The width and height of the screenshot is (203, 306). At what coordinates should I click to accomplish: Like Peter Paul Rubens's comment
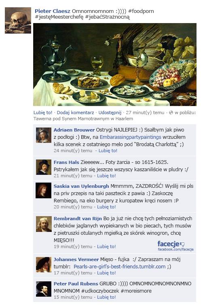click(106, 297)
